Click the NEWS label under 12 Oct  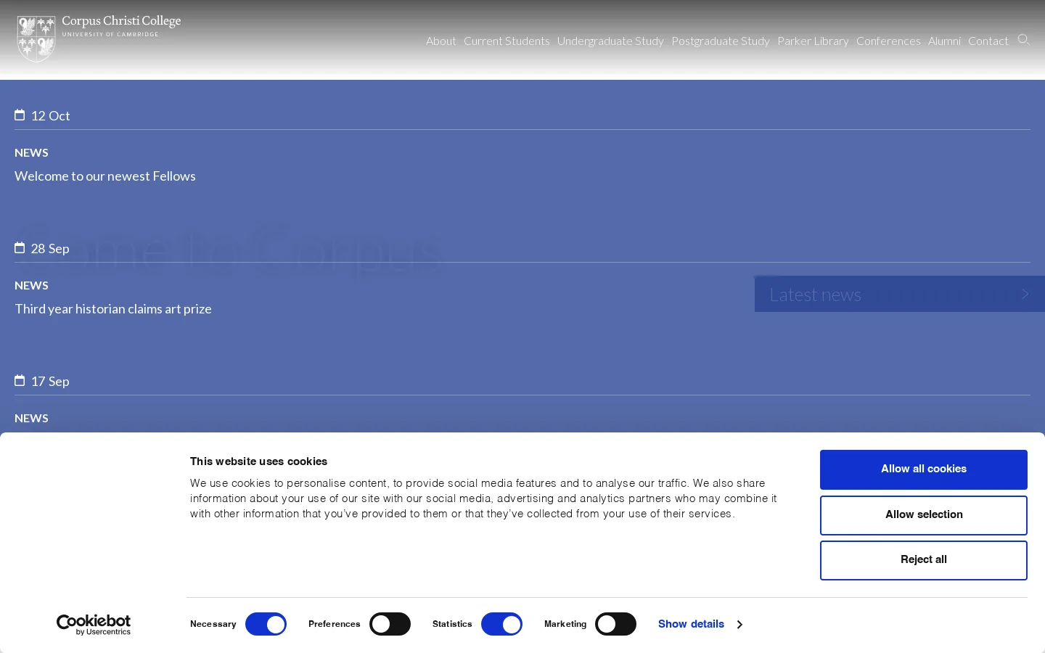coord(31,153)
